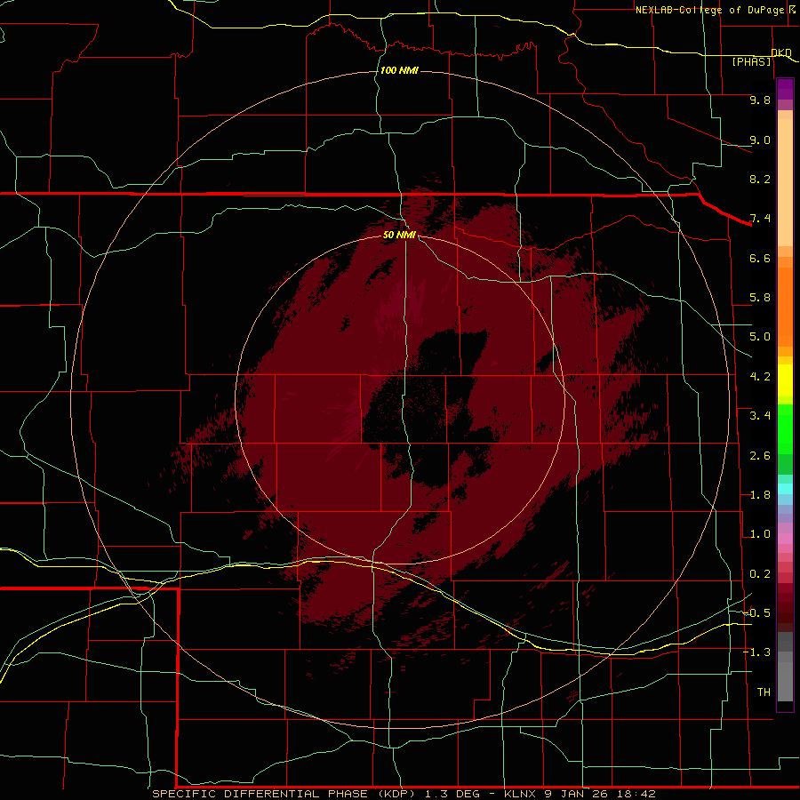Click the 1.0 value on the color scale
800x800 pixels.
760,534
